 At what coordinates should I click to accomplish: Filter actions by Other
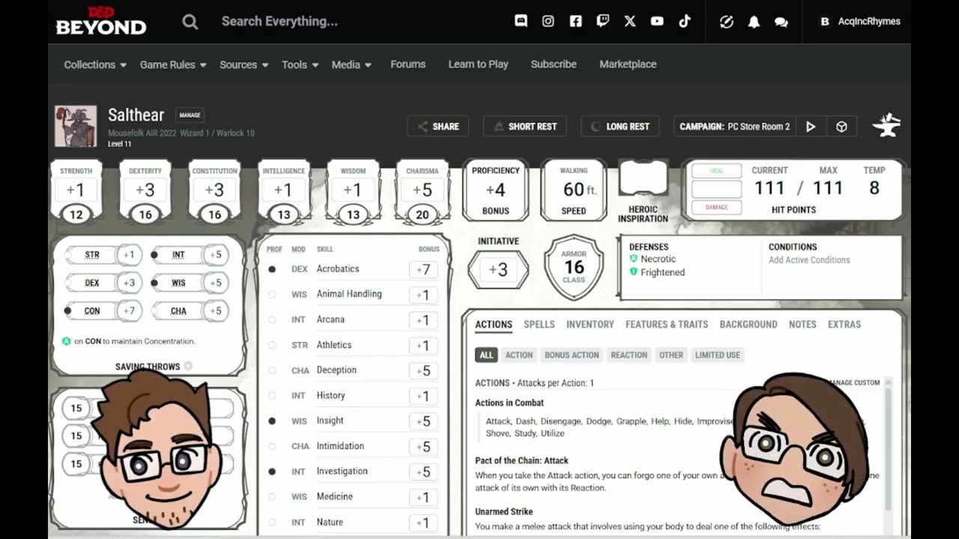(671, 355)
